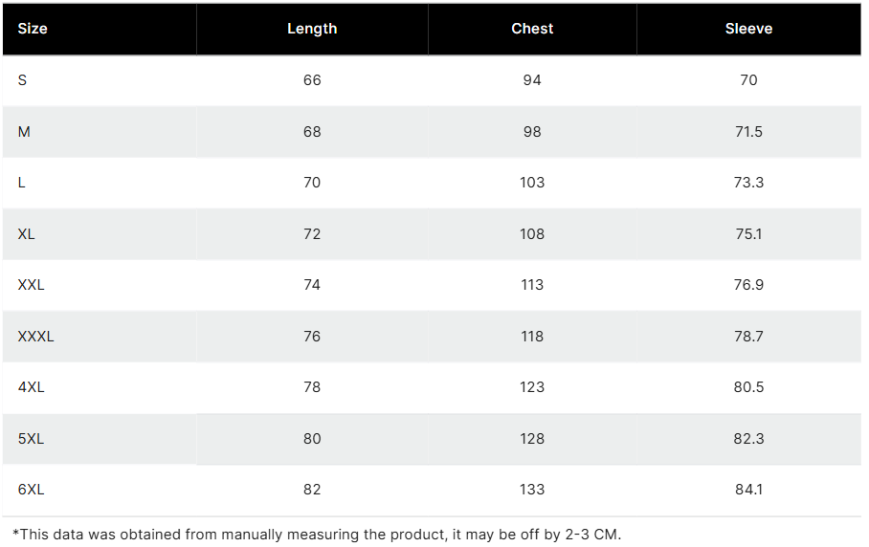Select the 5XL size row label

click(x=31, y=439)
